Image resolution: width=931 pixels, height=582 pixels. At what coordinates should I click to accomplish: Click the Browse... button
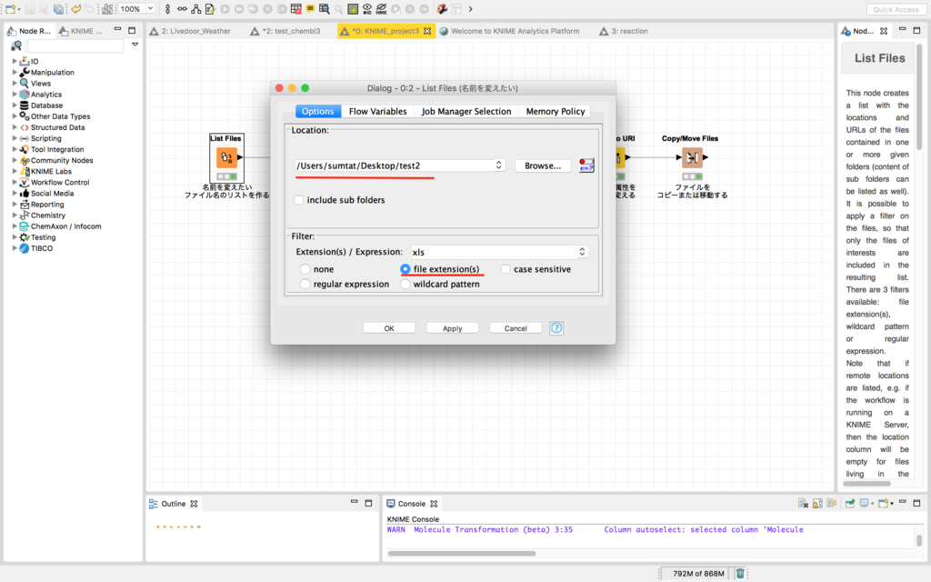[x=543, y=166]
